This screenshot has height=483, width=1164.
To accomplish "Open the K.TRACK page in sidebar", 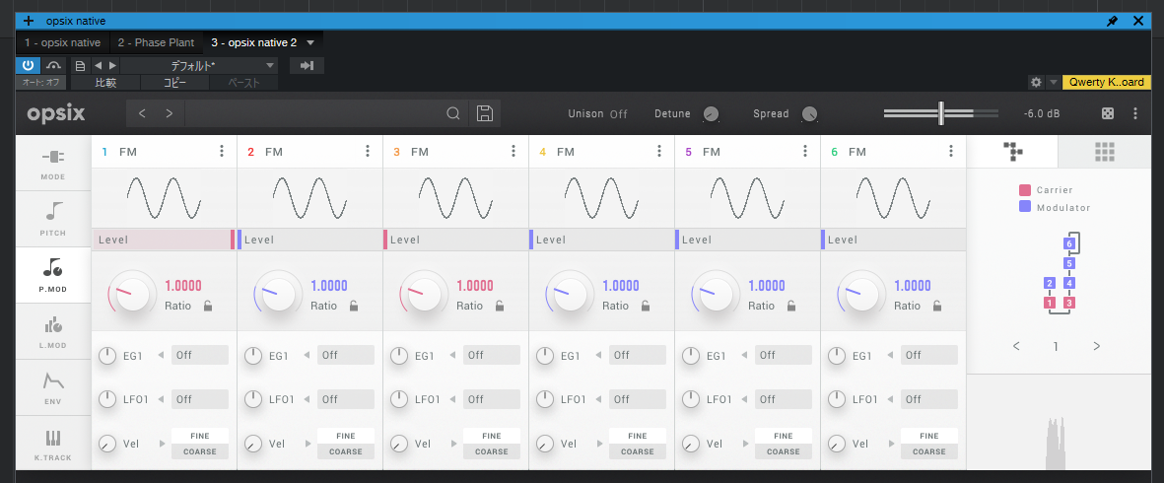I will point(53,444).
